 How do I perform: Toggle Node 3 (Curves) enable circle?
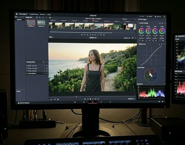coord(47,71)
